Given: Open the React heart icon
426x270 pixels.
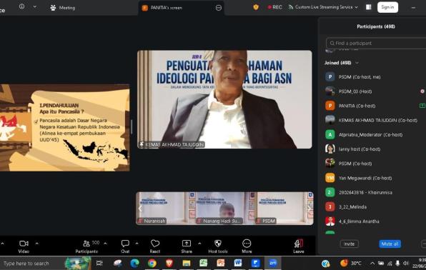Looking at the screenshot, I should pos(155,244).
